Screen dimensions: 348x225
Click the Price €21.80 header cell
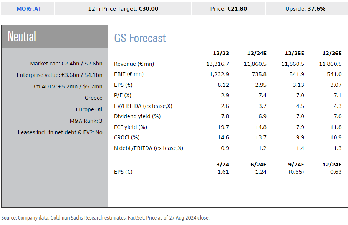click(228, 9)
